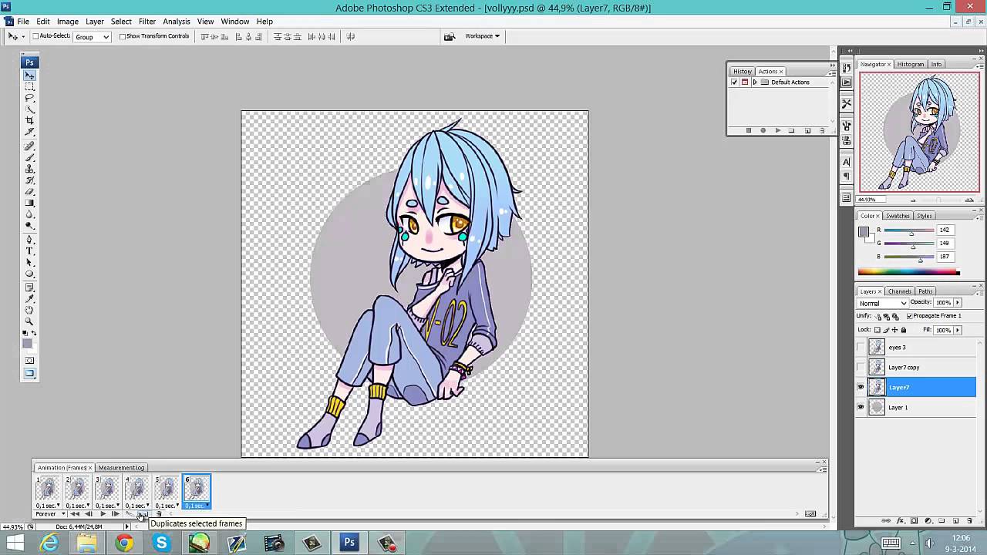Select animation frame 3 thumbnail
987x555 pixels.
(107, 489)
